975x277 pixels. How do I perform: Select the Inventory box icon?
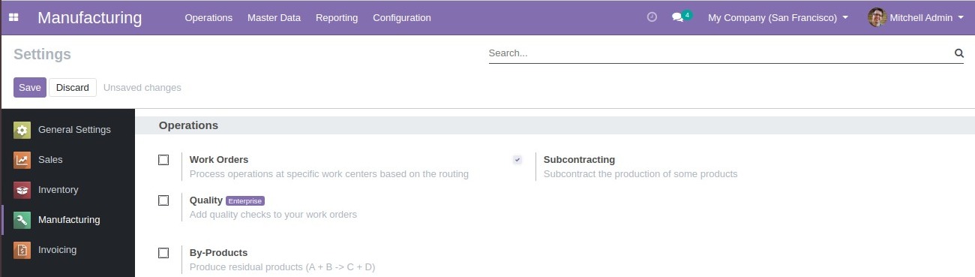pyautogui.click(x=22, y=190)
